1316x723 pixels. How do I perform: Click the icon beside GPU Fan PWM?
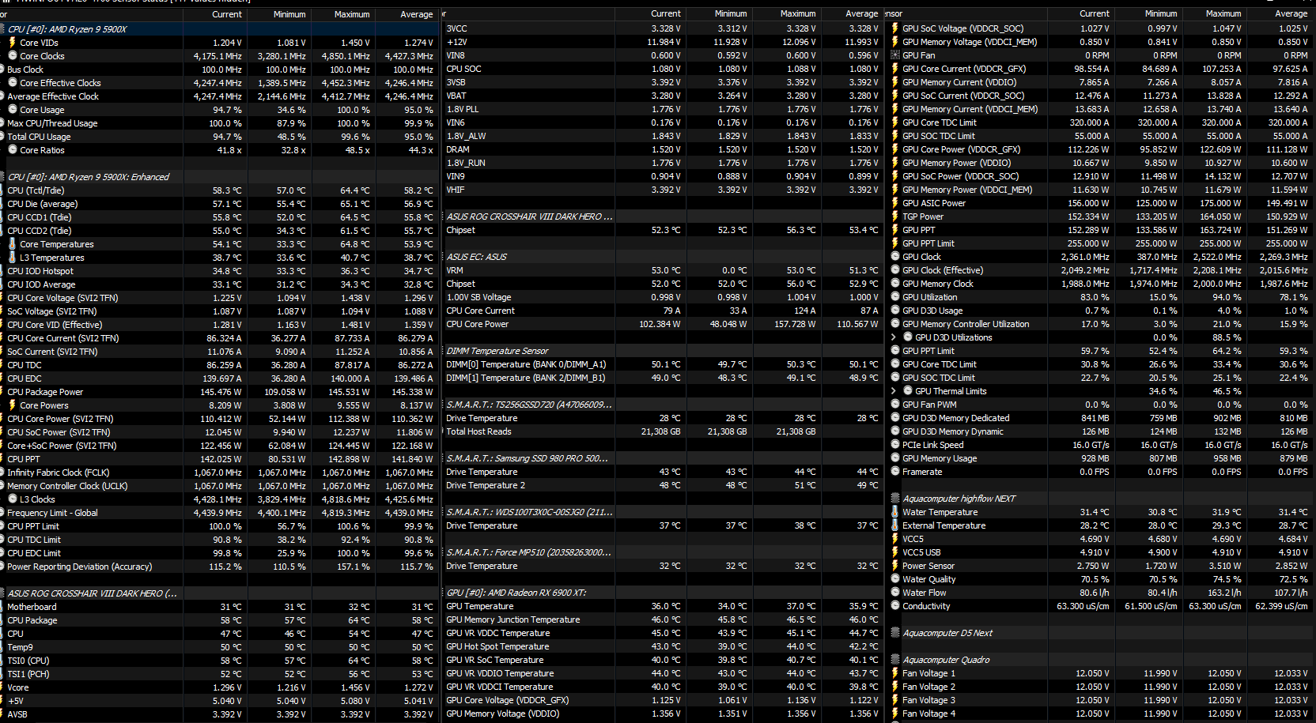pyautogui.click(x=895, y=405)
